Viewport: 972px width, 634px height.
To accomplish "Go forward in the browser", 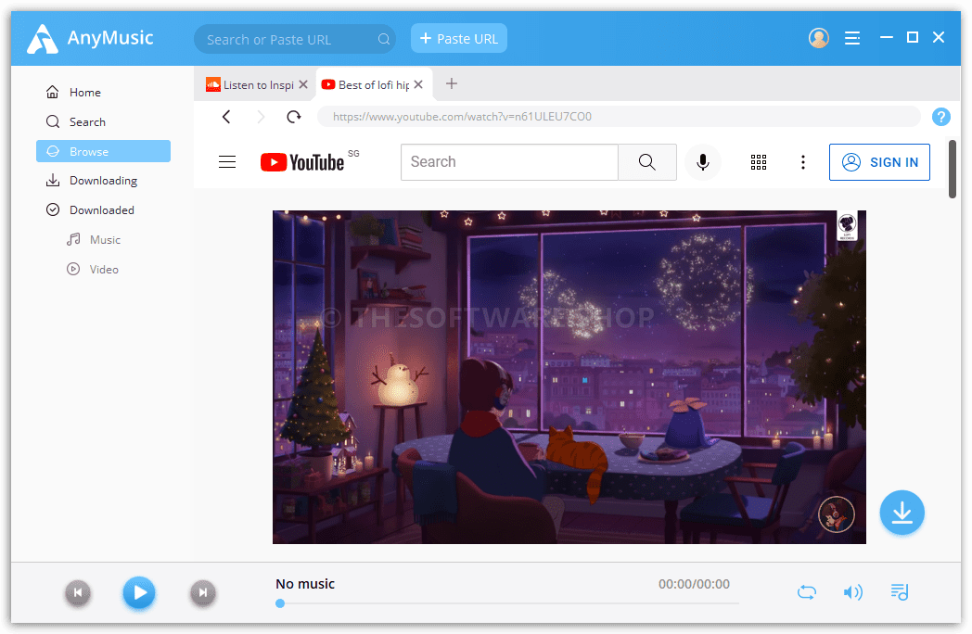I will pos(261,117).
